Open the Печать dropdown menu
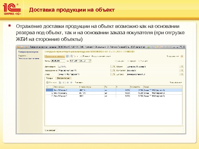Viewport: 199px width, 149px height. pos(87,56)
